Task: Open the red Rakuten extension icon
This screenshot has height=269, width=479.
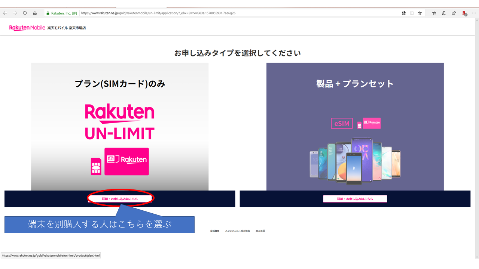Action: (x=464, y=13)
